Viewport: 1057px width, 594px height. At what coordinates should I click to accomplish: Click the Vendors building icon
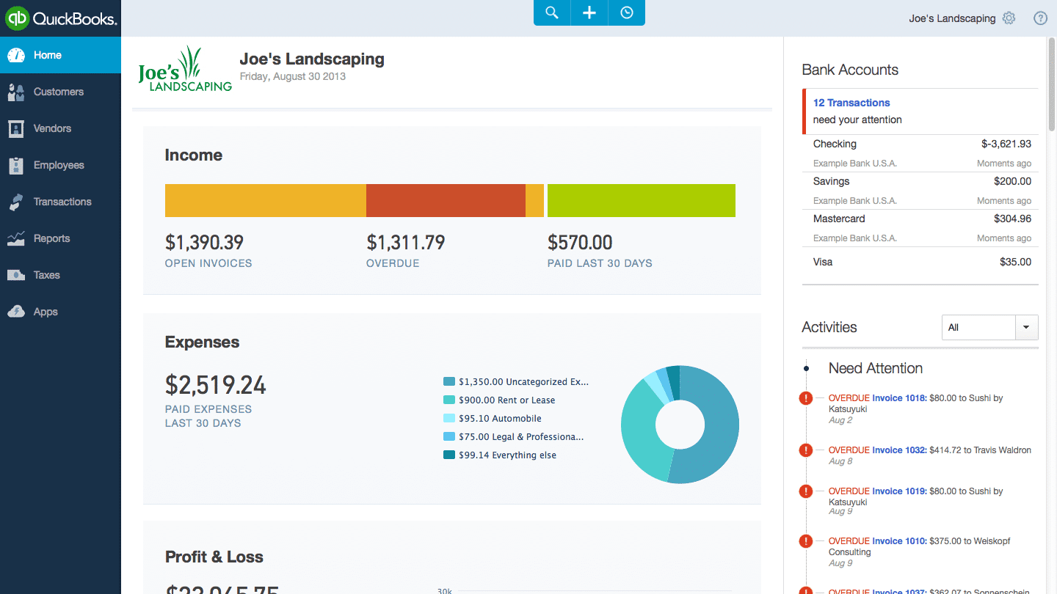pyautogui.click(x=16, y=128)
